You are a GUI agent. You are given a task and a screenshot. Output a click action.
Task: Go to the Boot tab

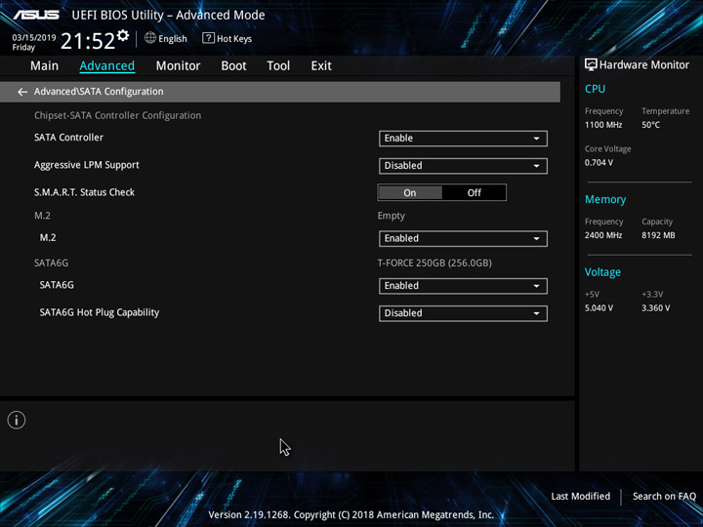point(233,66)
